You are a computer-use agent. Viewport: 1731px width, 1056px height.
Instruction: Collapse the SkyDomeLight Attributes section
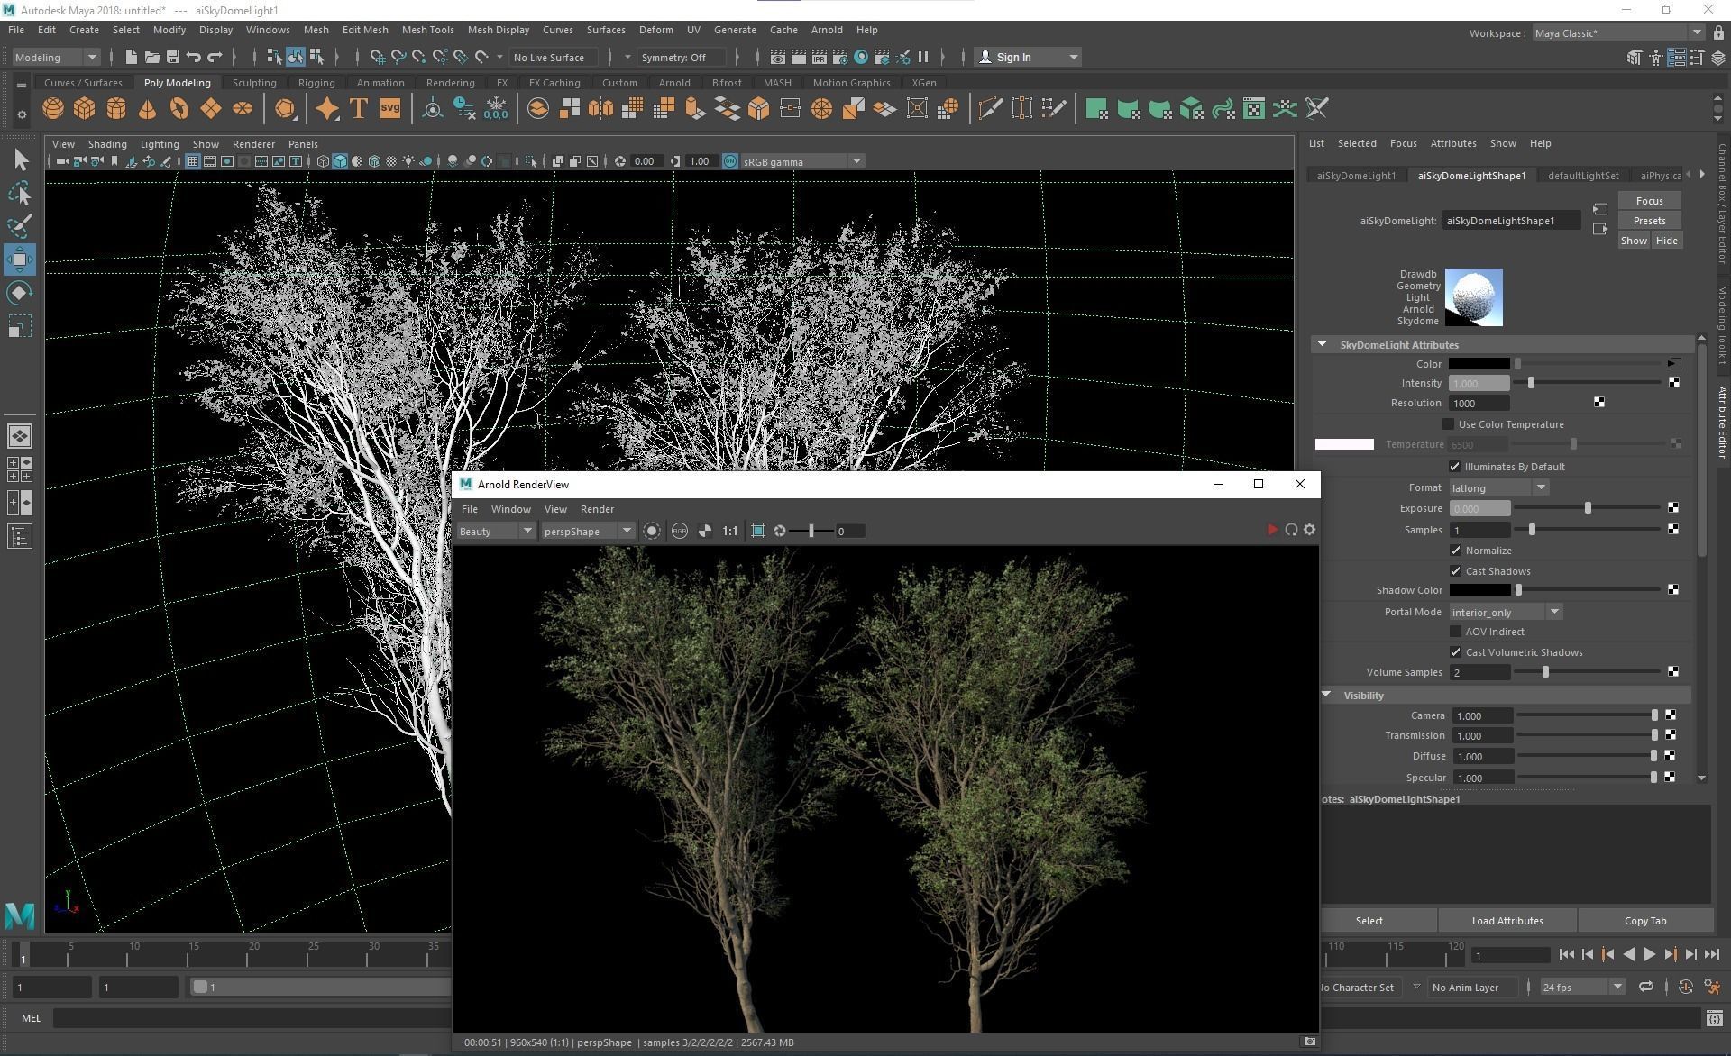(1322, 344)
